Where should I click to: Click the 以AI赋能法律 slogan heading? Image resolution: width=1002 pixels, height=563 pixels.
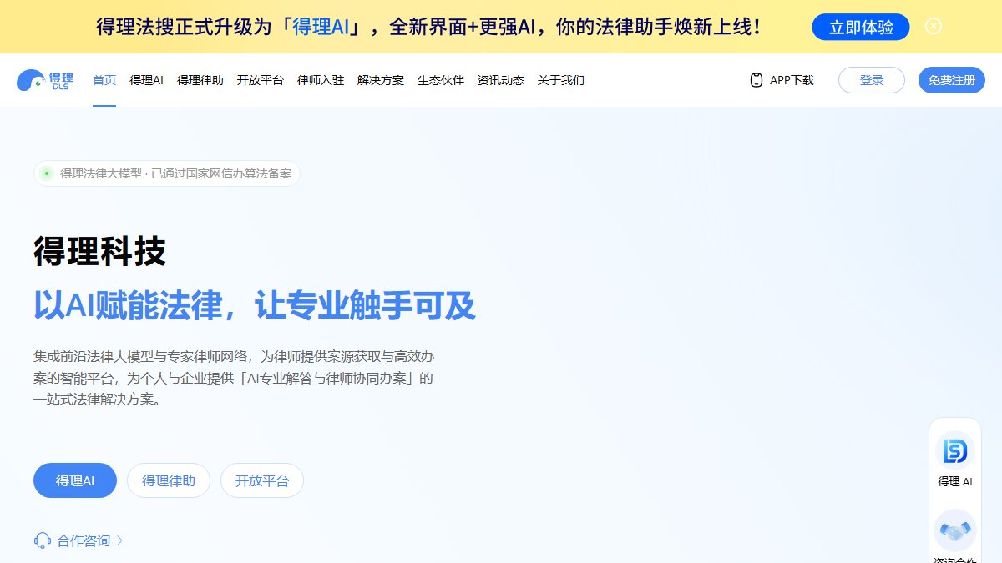254,305
